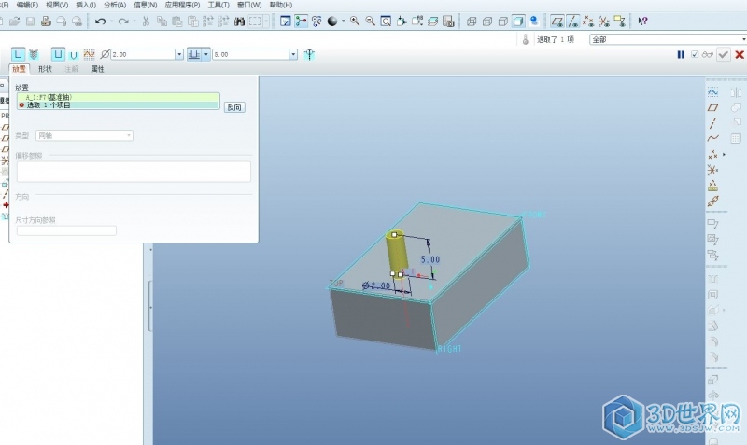Open the 类型 type dropdown
The height and width of the screenshot is (445, 747).
84,135
